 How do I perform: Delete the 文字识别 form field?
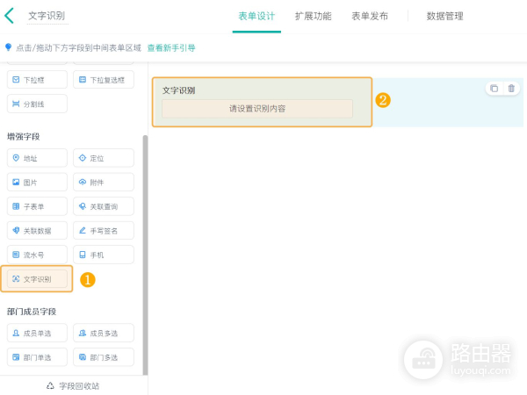(x=511, y=89)
